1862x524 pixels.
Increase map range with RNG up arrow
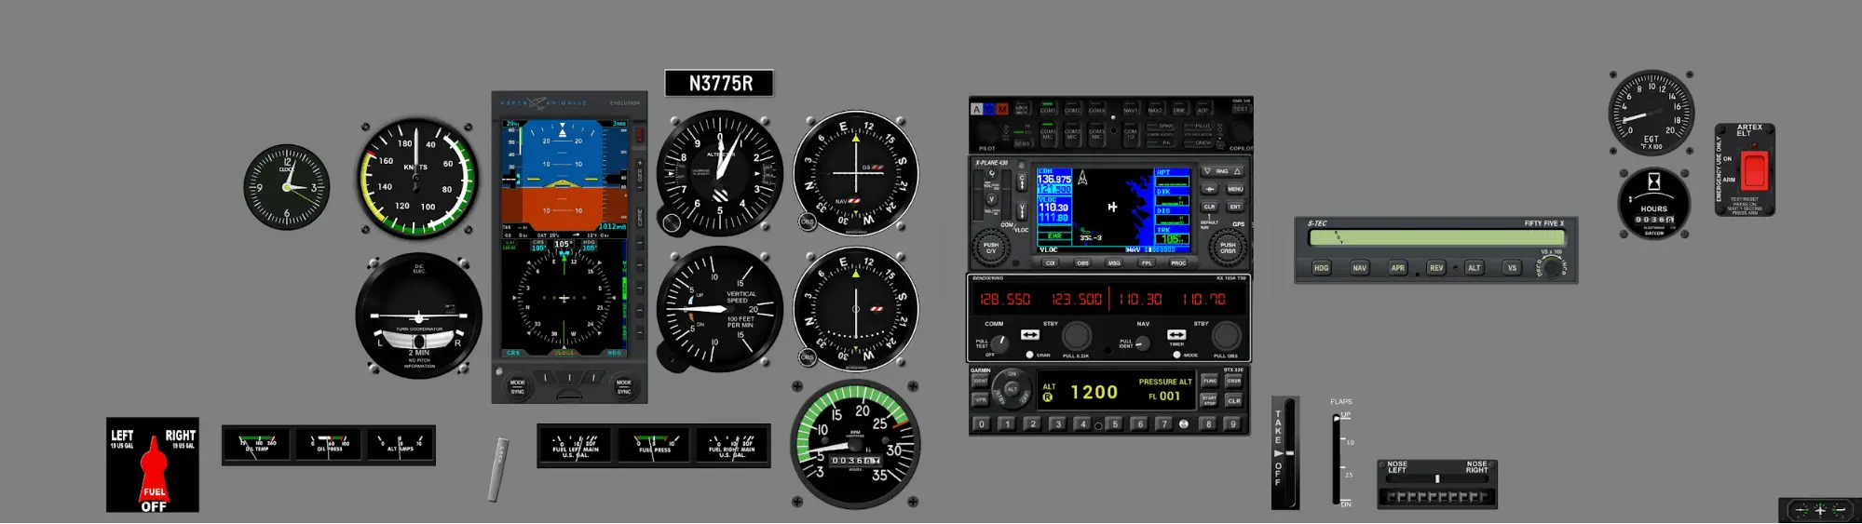[1237, 171]
